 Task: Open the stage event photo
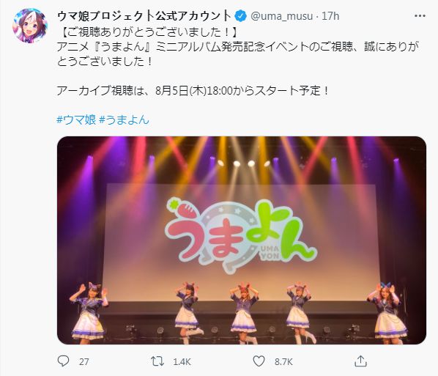(242, 240)
